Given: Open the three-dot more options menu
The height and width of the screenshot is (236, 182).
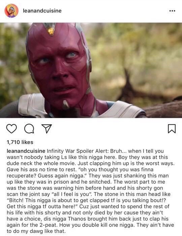Looking at the screenshot, I should (172, 11).
